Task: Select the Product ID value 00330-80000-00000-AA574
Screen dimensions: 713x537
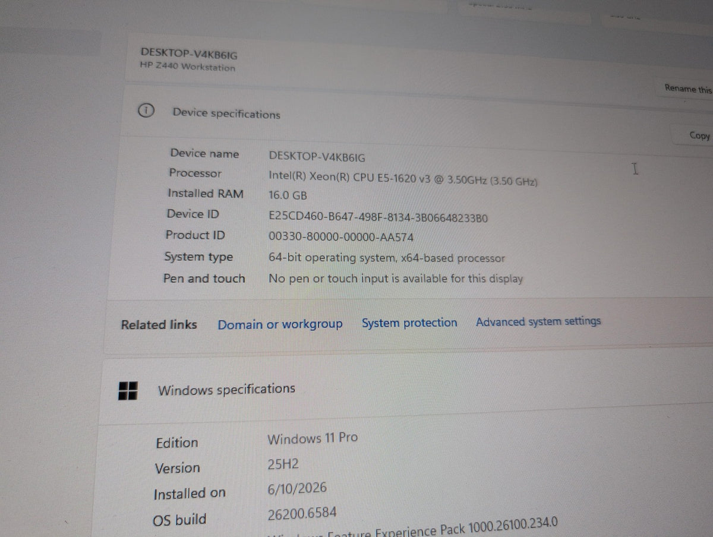Action: click(x=341, y=237)
